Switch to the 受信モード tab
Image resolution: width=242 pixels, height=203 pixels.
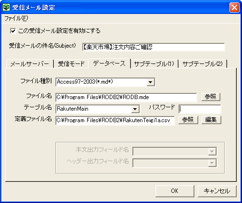pyautogui.click(x=71, y=64)
